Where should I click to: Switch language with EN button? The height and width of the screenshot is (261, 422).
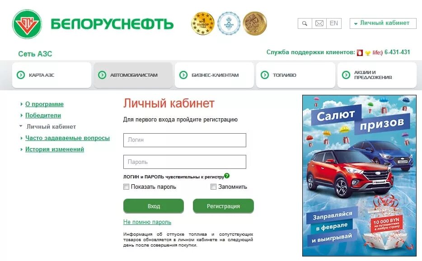click(x=334, y=23)
